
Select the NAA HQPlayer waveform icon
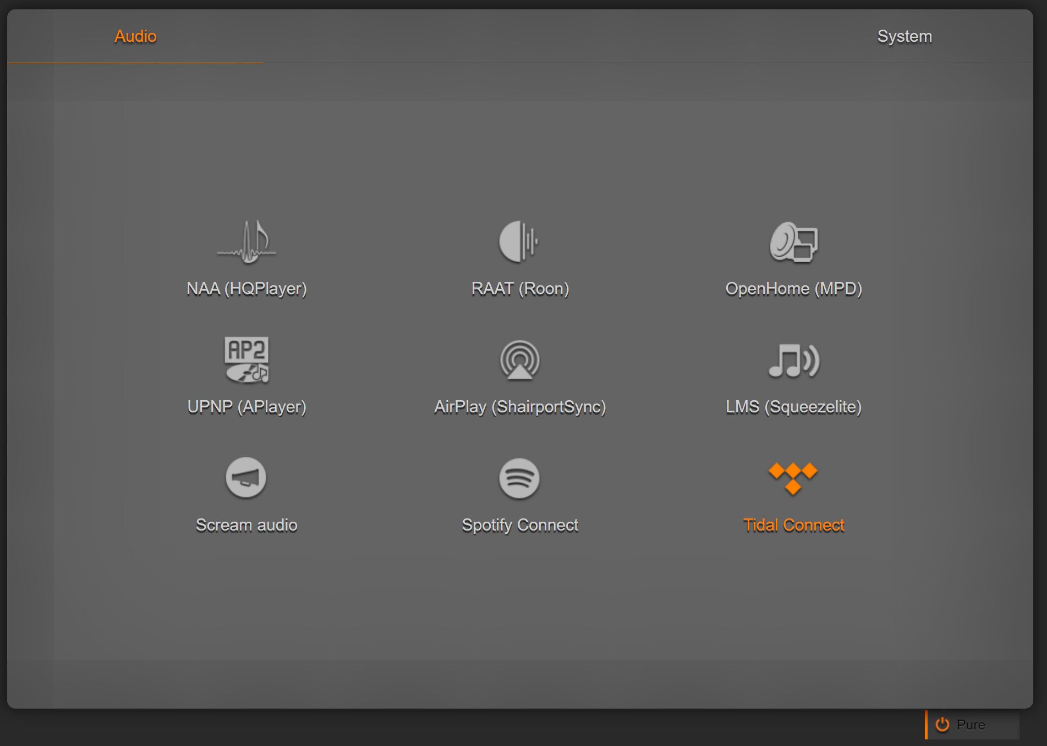(246, 242)
